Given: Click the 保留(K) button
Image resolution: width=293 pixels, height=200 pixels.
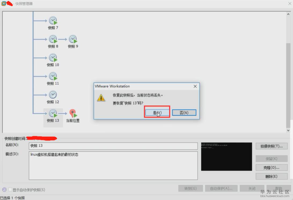Looking at the screenshot, I should [x=272, y=159].
